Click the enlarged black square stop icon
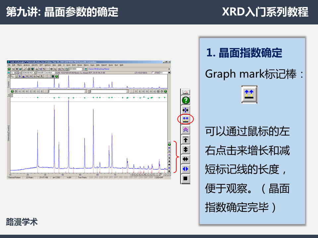318x238 pixels. click(185, 178)
